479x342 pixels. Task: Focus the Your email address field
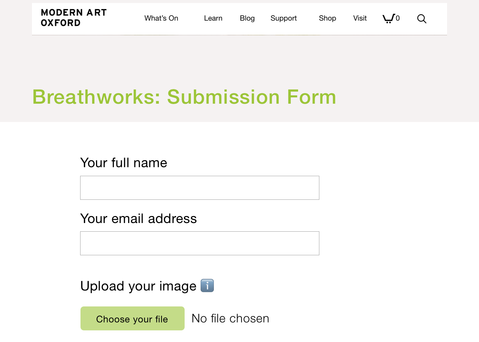tap(200, 243)
